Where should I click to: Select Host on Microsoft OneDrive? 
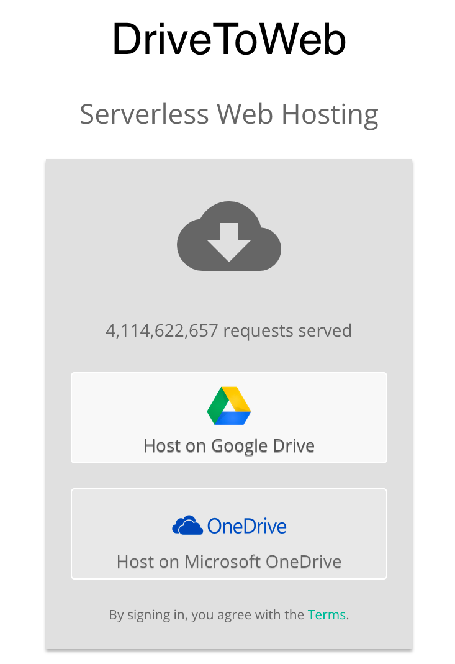tap(229, 534)
